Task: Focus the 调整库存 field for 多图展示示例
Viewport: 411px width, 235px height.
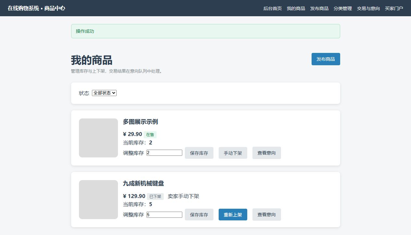Action: click(164, 153)
